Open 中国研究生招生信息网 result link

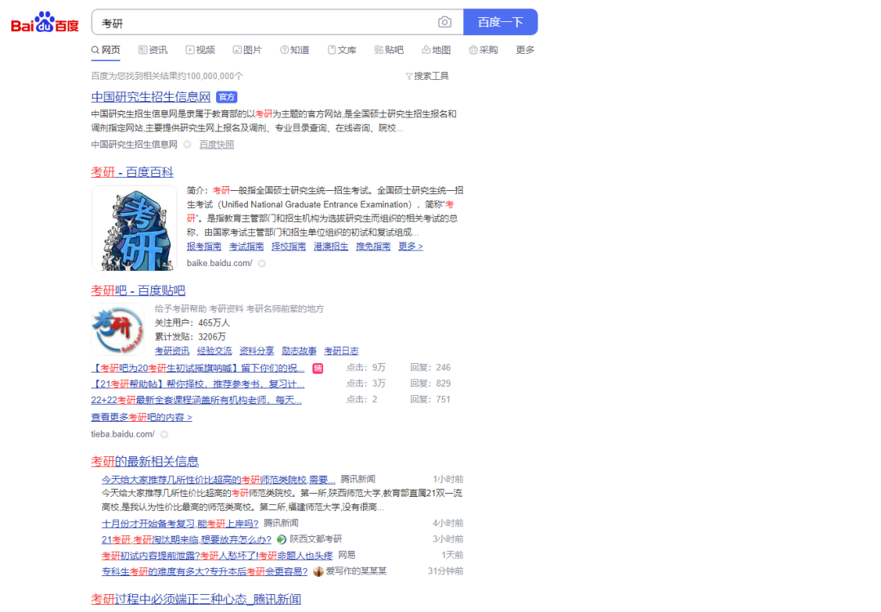click(x=151, y=97)
